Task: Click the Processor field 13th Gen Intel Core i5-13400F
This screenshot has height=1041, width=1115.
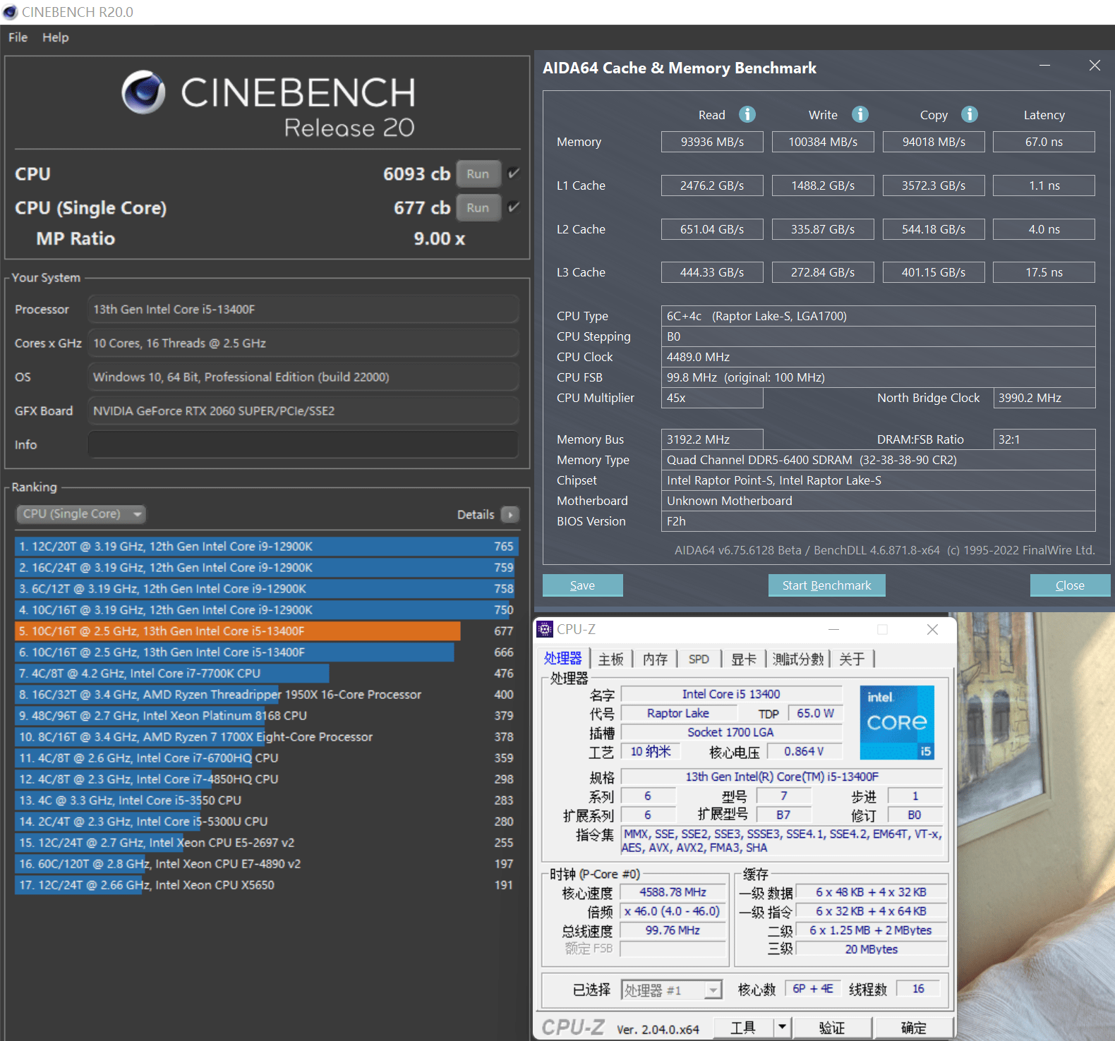Action: point(303,310)
